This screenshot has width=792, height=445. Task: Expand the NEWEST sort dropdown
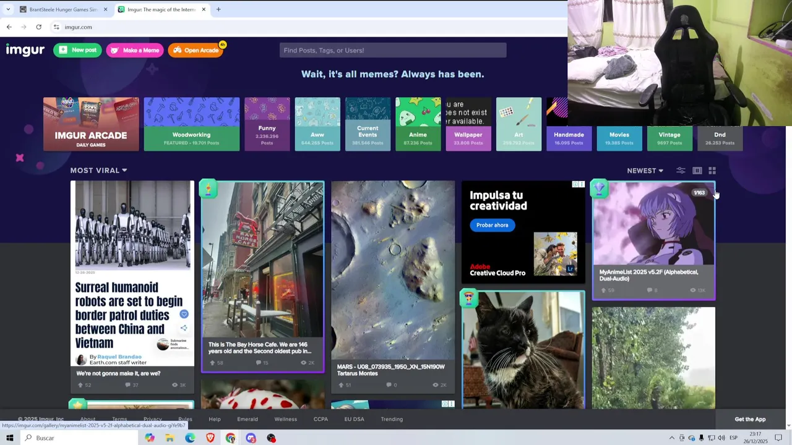(x=645, y=171)
